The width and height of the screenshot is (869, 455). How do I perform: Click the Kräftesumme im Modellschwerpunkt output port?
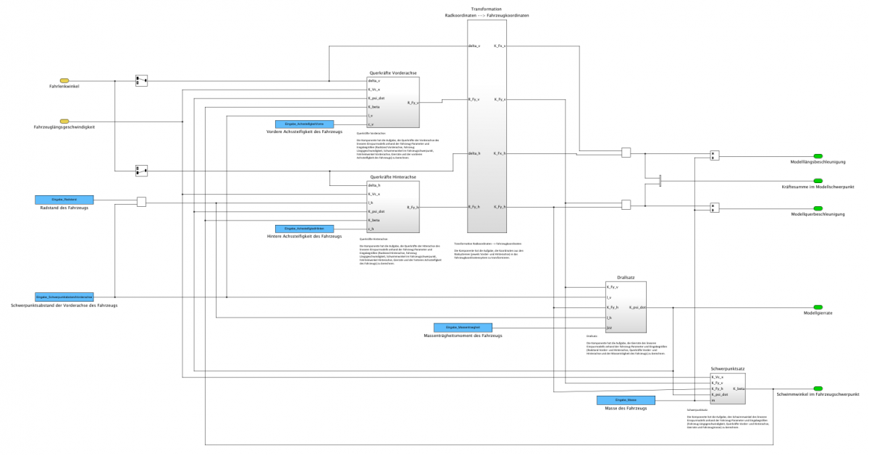pos(818,181)
